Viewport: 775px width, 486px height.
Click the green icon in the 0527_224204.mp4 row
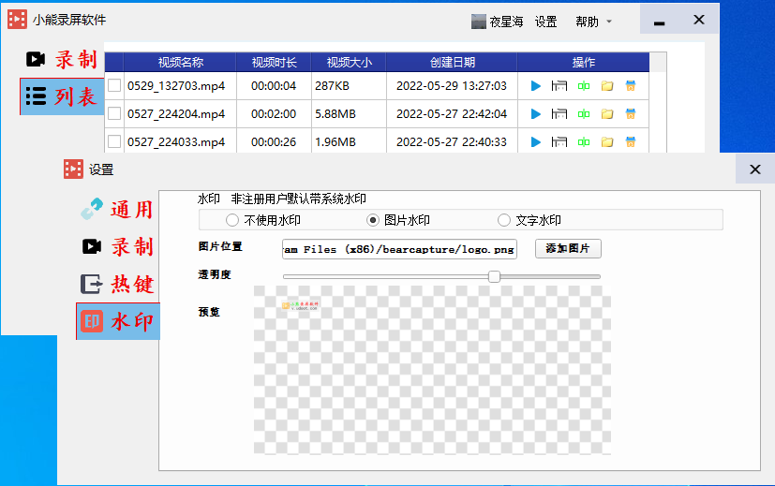[x=584, y=114]
